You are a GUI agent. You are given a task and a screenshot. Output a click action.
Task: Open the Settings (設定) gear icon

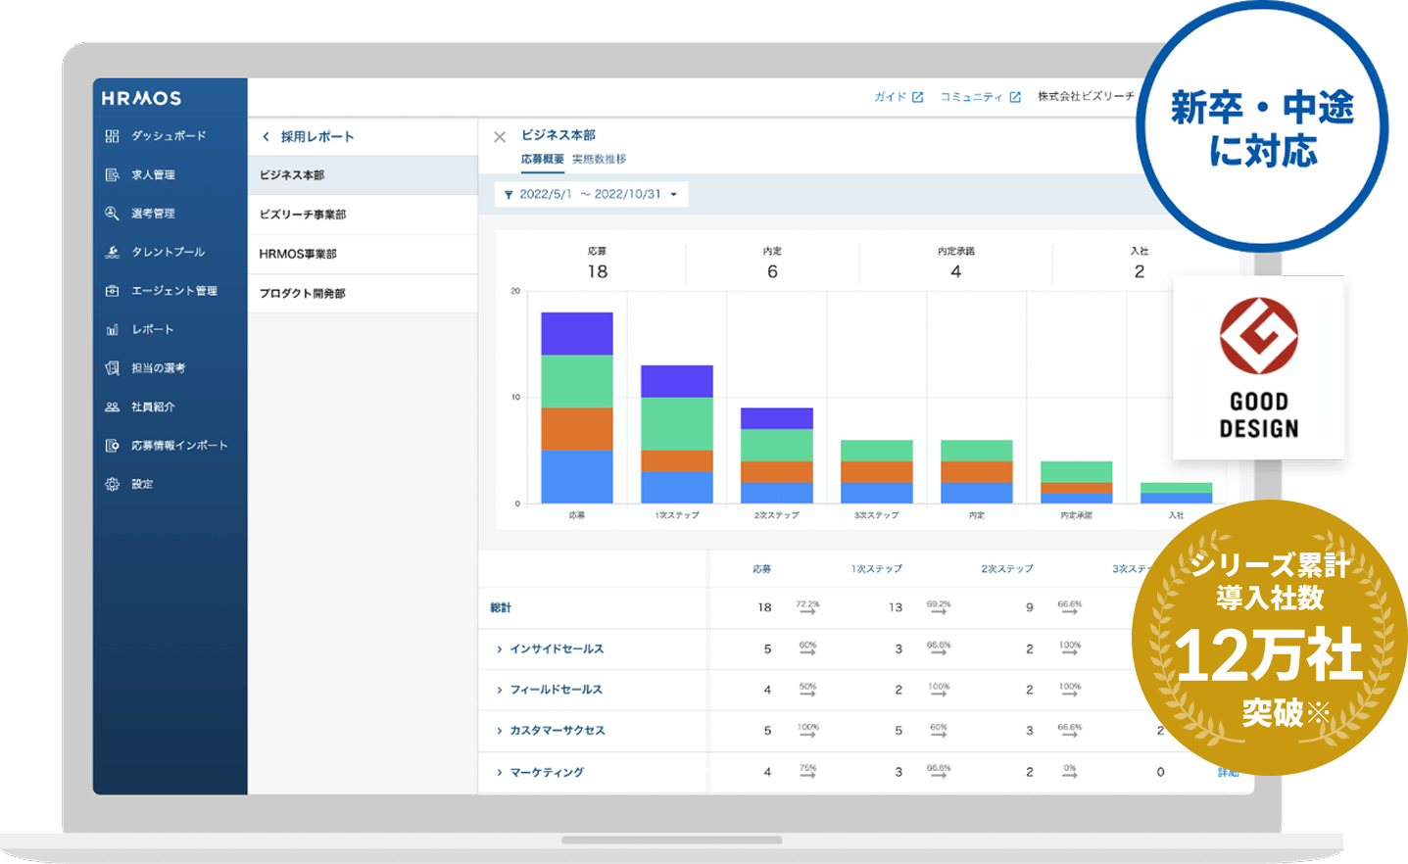click(112, 484)
